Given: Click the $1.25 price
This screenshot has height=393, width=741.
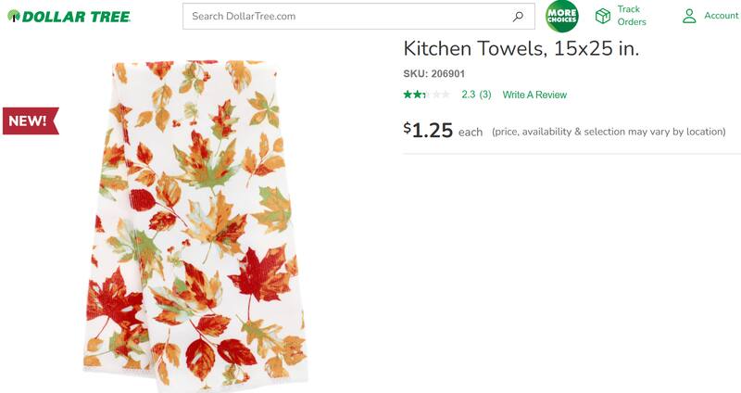Looking at the screenshot, I should pyautogui.click(x=428, y=131).
